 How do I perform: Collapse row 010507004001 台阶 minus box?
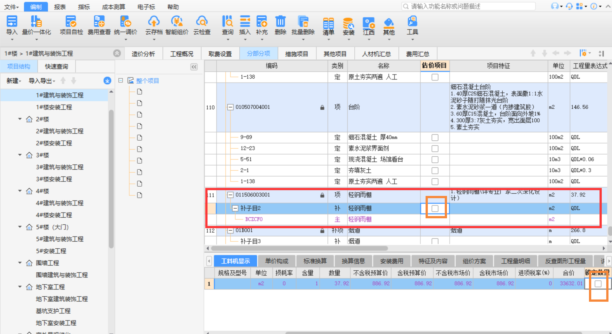pyautogui.click(x=230, y=107)
